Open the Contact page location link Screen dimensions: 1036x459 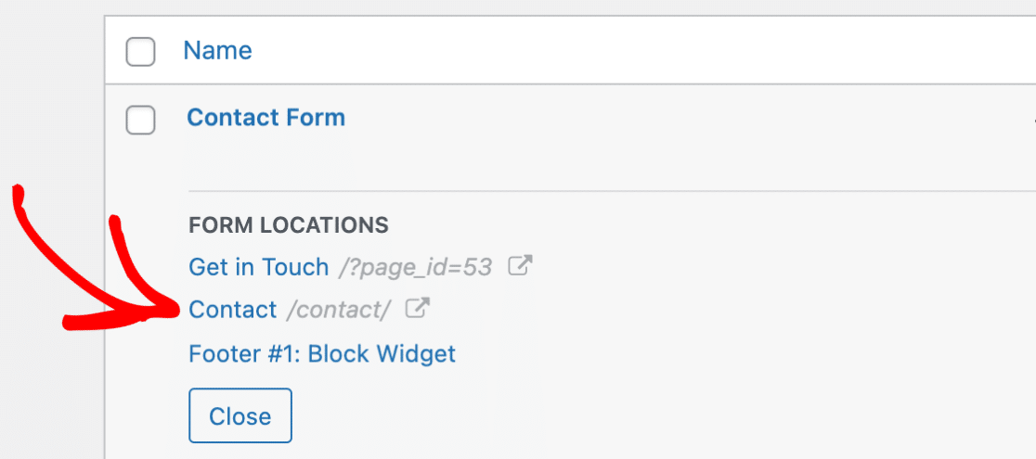233,309
